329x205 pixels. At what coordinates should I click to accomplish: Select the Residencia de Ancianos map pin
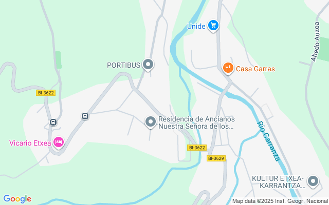[x=151, y=122]
